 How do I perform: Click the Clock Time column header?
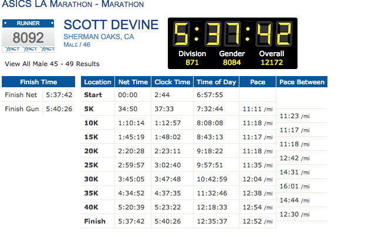tap(171, 83)
